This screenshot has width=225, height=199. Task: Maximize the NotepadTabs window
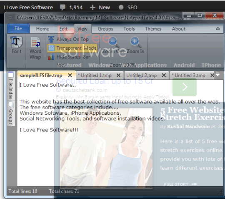click(200, 15)
